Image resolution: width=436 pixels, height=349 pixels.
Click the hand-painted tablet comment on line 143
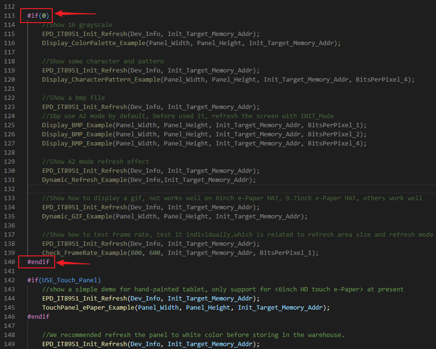(x=223, y=289)
